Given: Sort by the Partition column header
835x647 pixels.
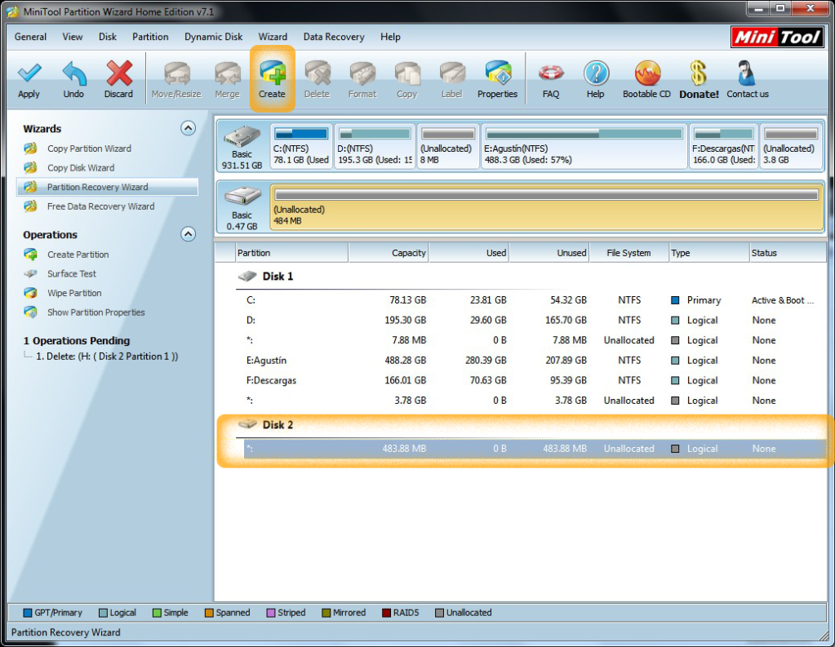Looking at the screenshot, I should tap(292, 253).
